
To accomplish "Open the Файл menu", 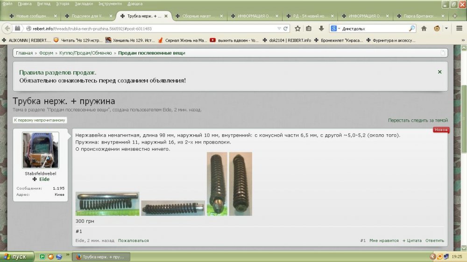I will tap(7, 4).
